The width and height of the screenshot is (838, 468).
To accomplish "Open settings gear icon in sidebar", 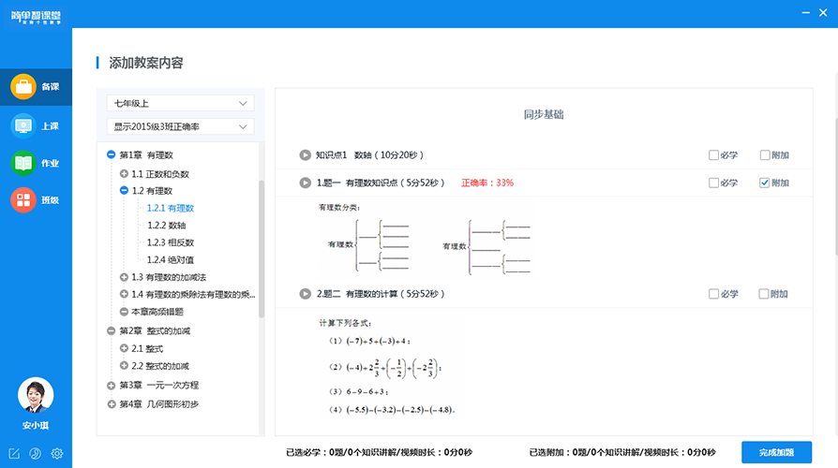I will [x=56, y=454].
